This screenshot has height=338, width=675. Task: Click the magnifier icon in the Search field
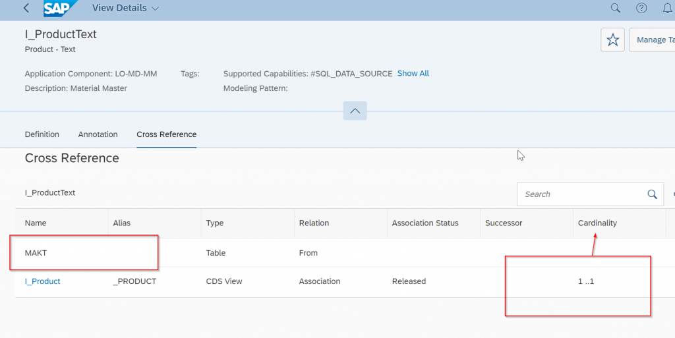(652, 194)
